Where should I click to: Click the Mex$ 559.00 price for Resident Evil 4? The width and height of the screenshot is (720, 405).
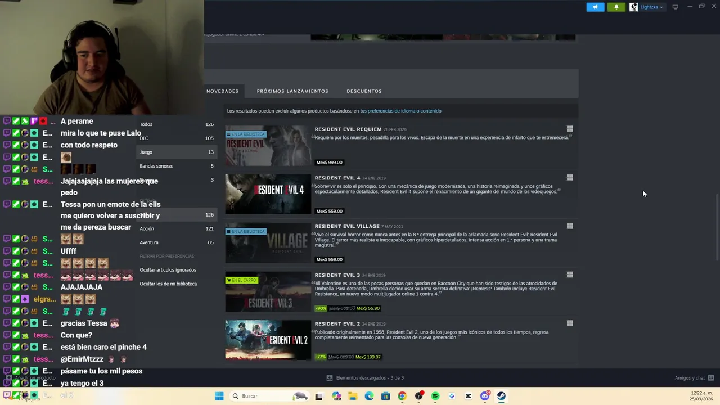(329, 211)
